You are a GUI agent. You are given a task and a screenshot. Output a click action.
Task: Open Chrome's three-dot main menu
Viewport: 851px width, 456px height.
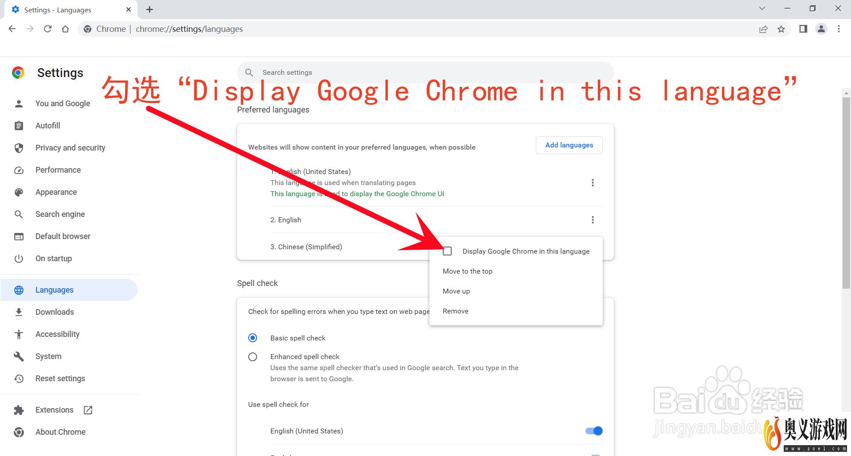(839, 29)
